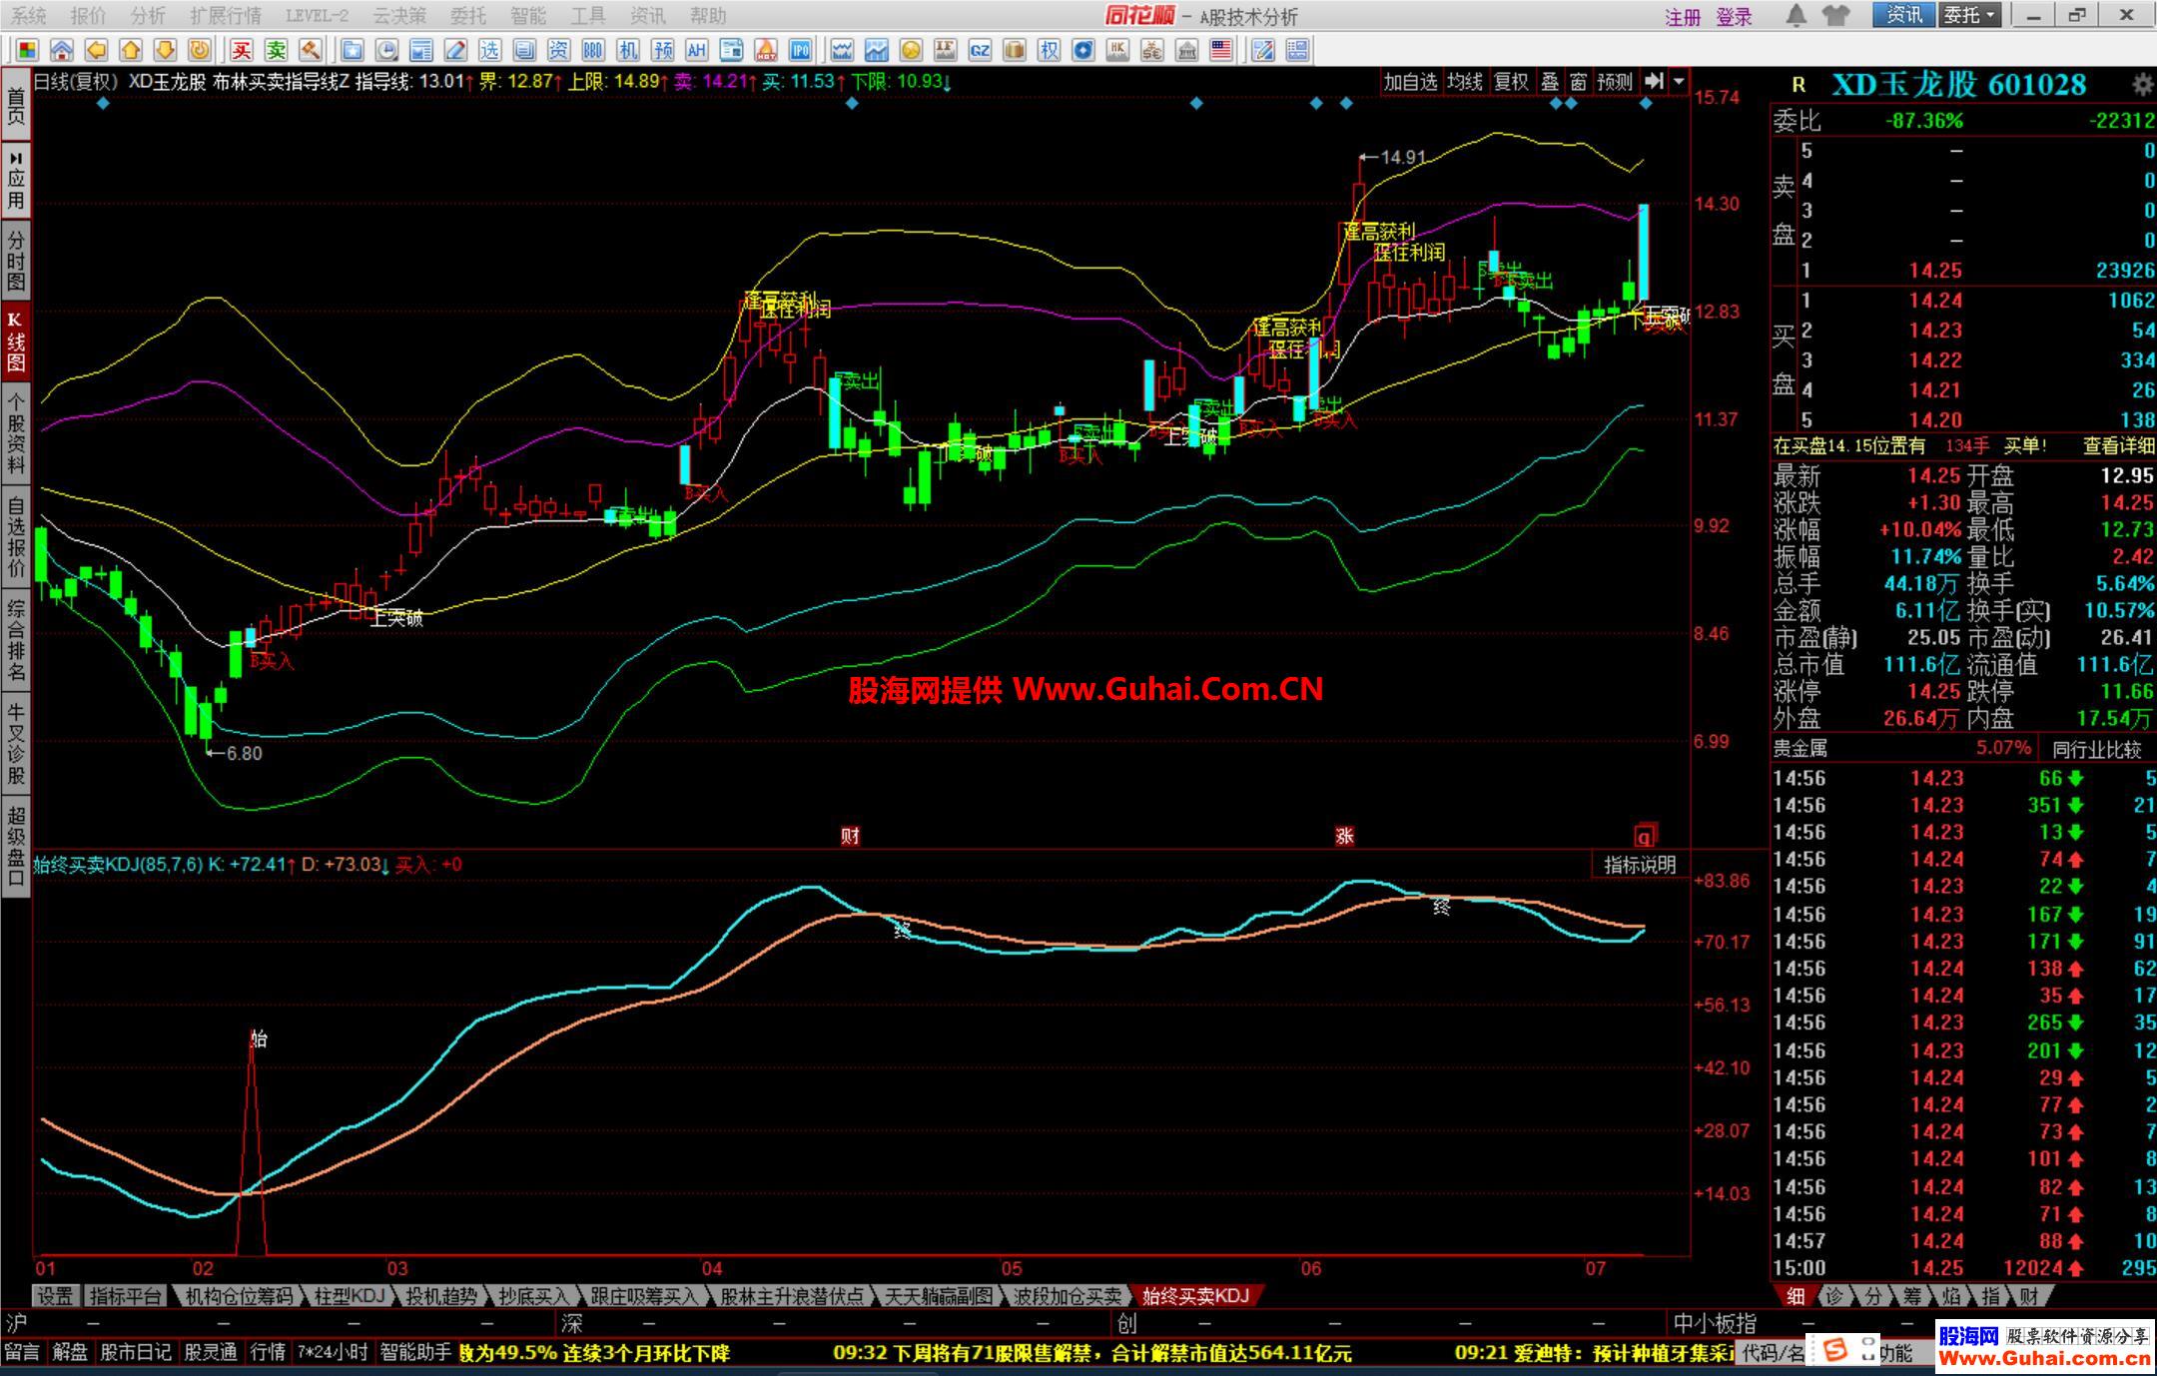Click the IPO toolbar icon
This screenshot has width=2157, height=1376.
pos(800,50)
